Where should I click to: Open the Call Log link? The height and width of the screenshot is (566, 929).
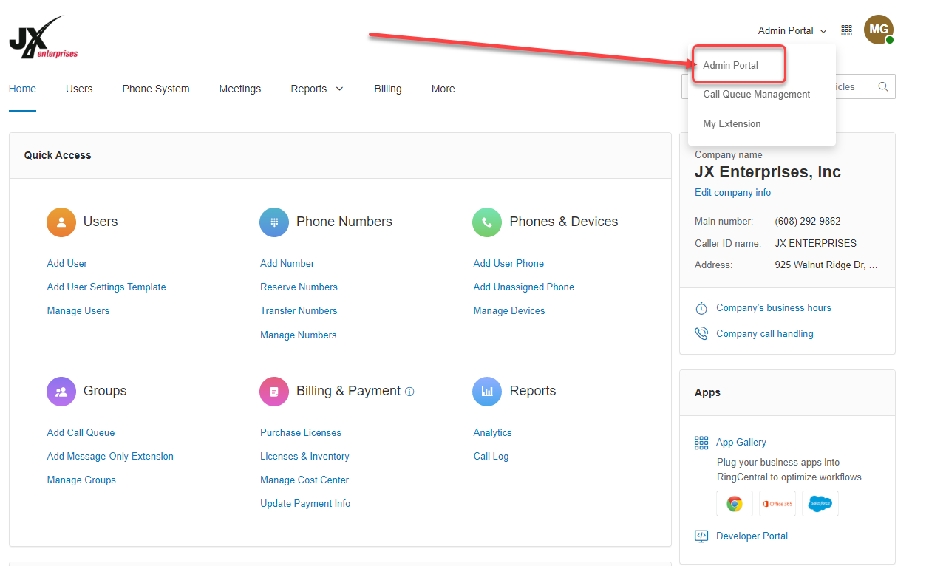coord(491,456)
